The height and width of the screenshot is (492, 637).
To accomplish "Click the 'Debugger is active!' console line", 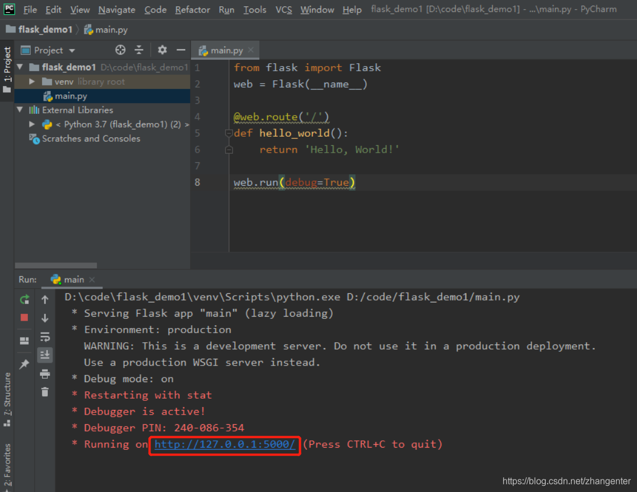I will tap(138, 412).
